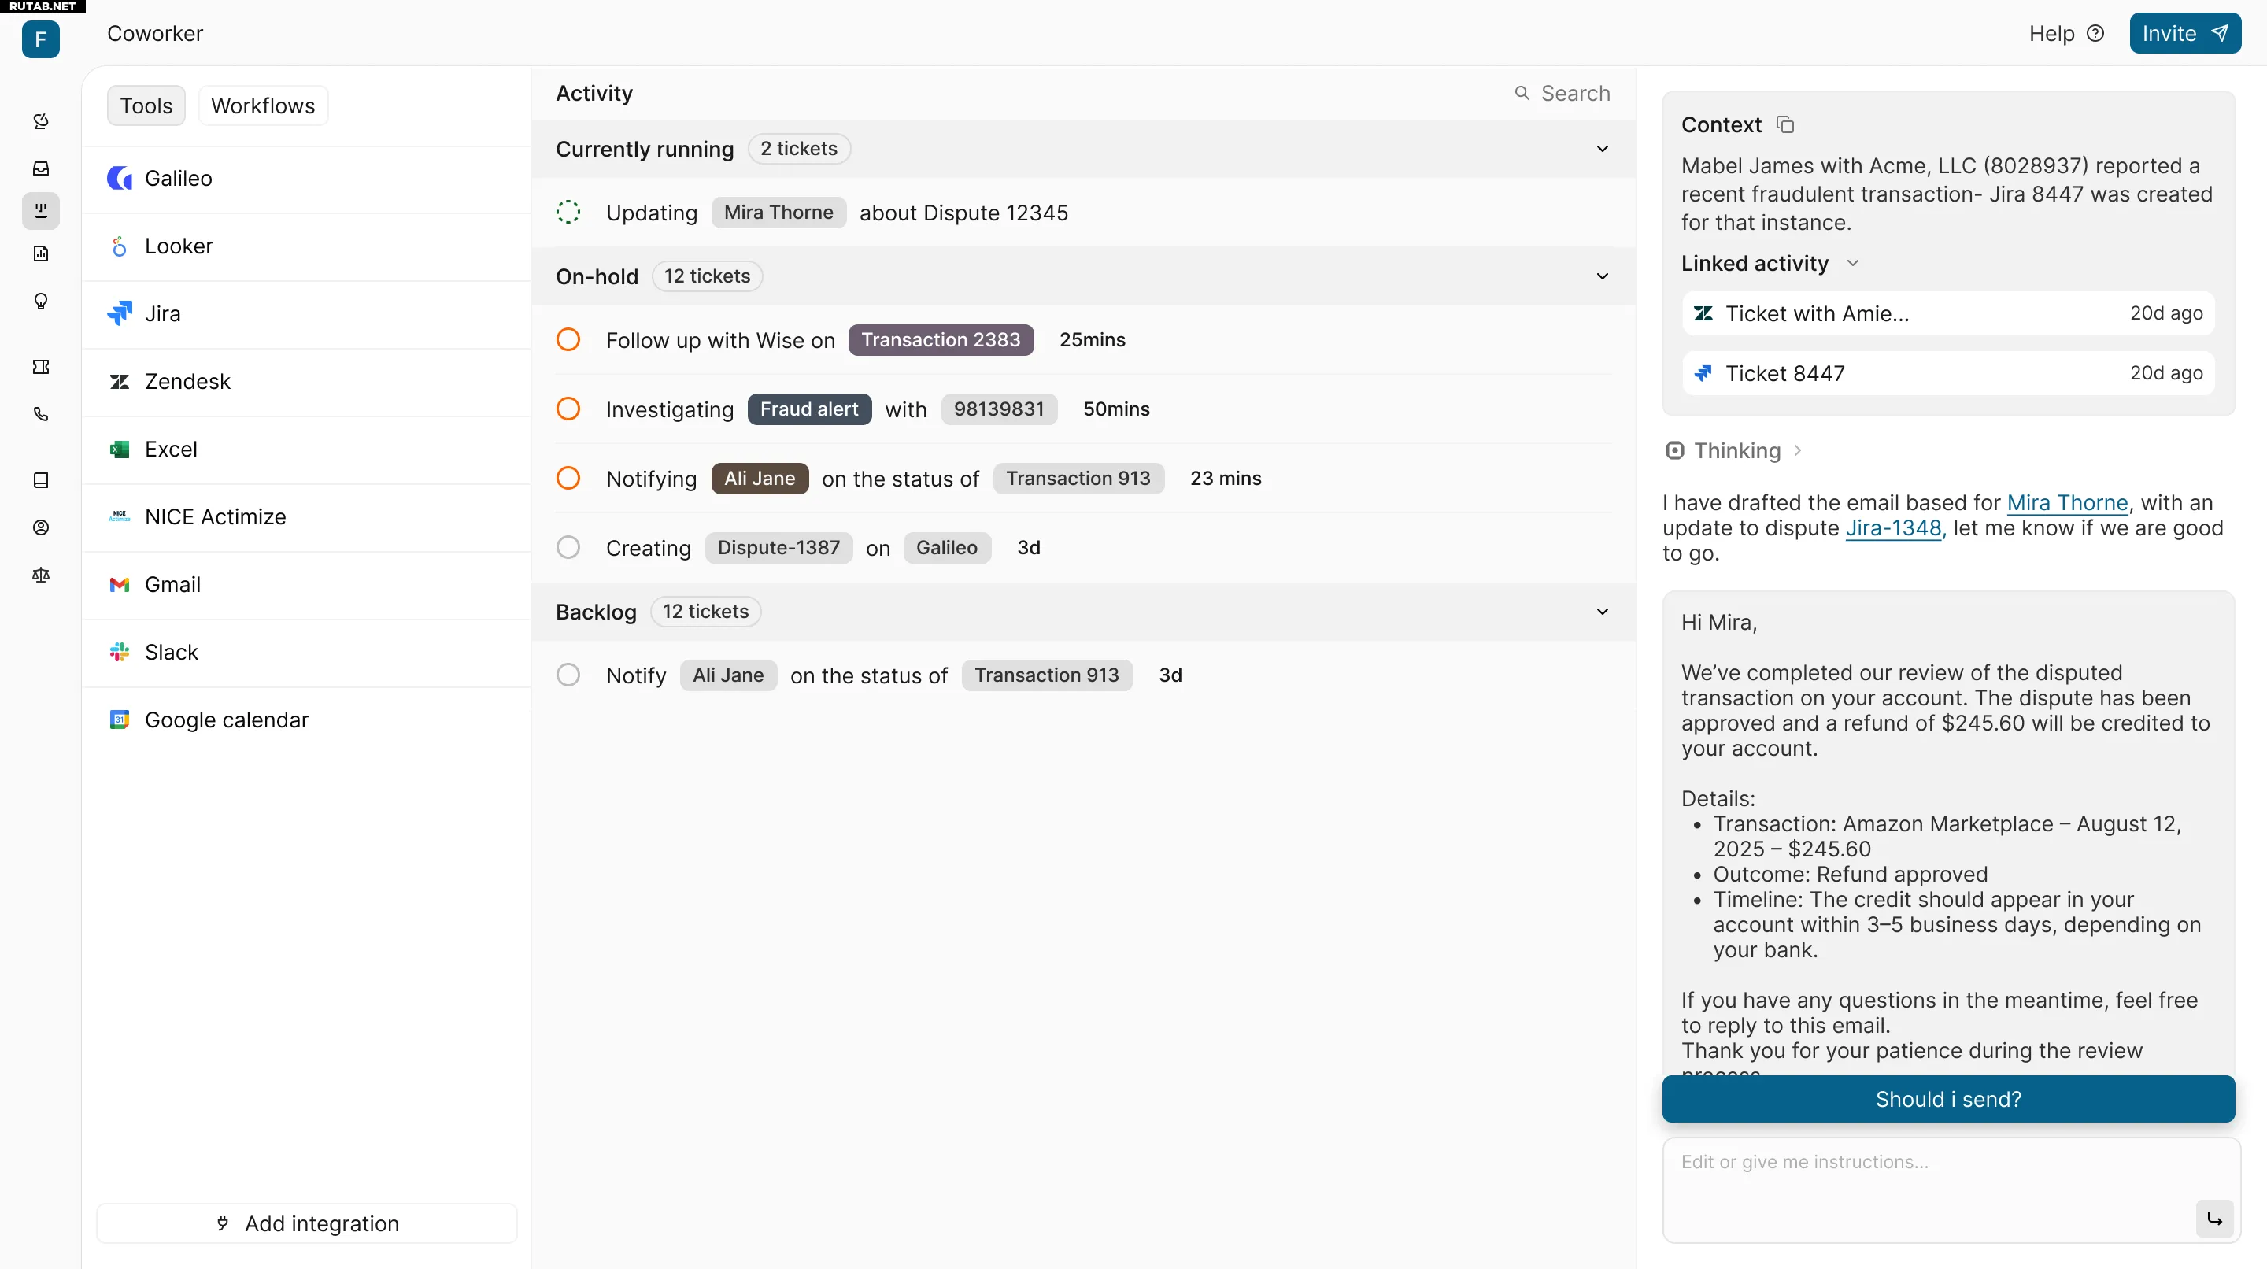Click the Should i send? button

click(x=1948, y=1099)
